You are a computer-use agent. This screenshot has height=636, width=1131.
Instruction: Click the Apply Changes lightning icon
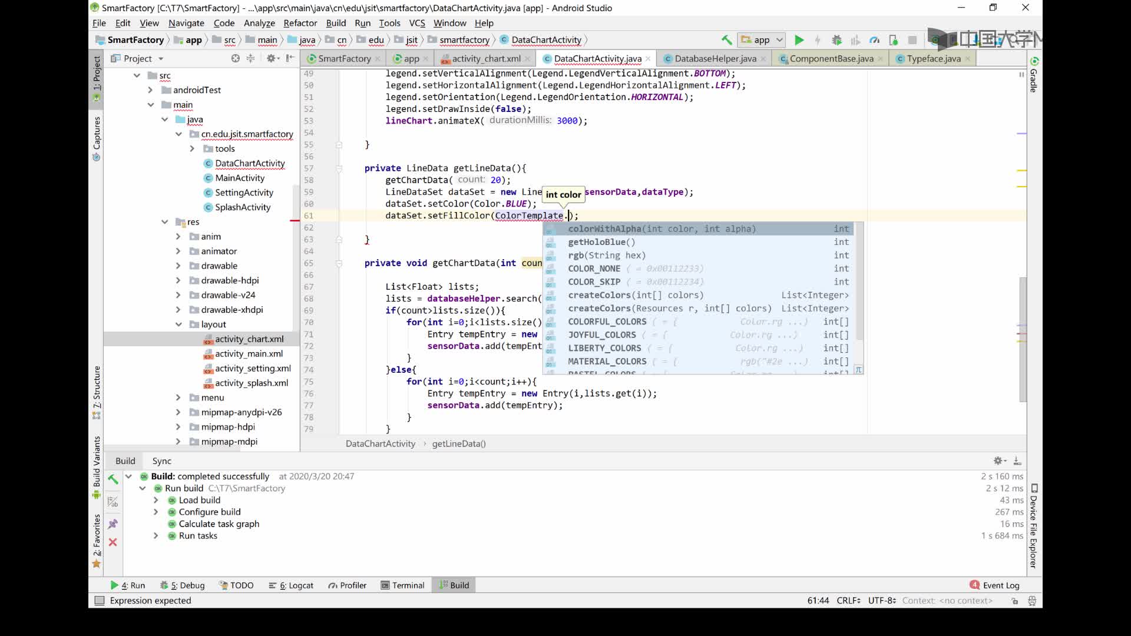(x=818, y=40)
